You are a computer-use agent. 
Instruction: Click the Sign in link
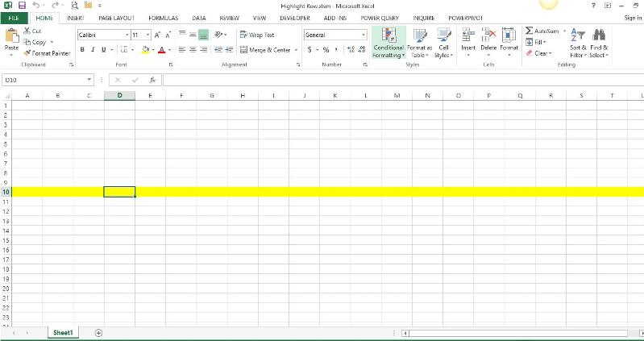click(x=633, y=18)
